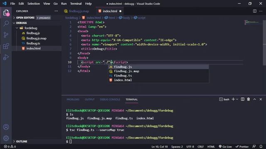
Task: Split the terminal panel
Action: click(x=243, y=99)
